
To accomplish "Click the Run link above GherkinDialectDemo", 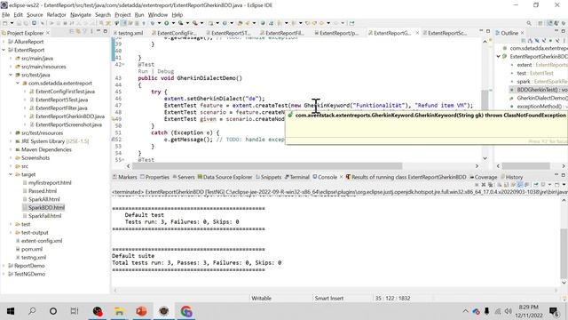I will tap(143, 71).
